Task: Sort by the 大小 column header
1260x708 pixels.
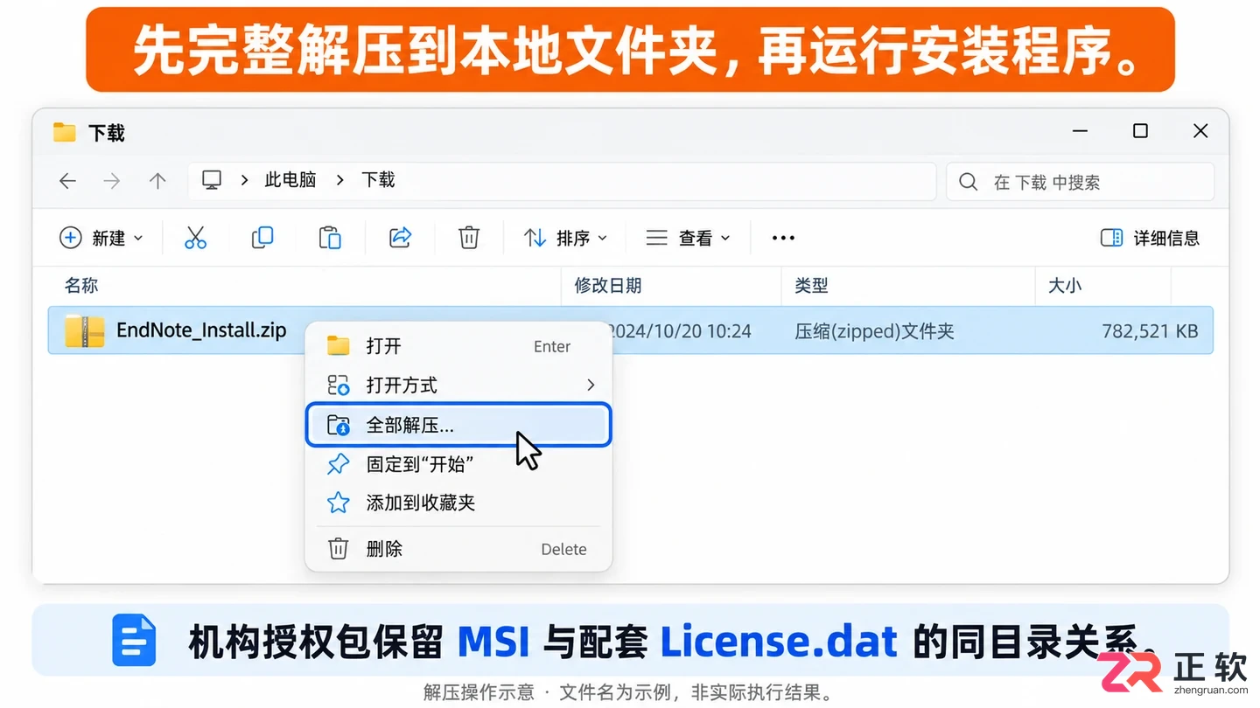Action: click(x=1065, y=285)
